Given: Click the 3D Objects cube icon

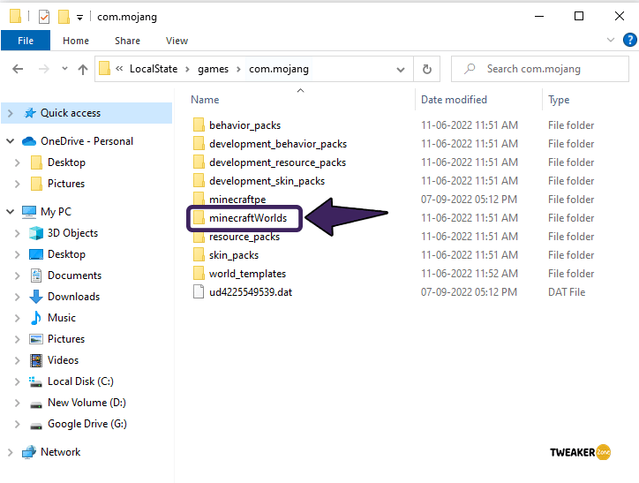Looking at the screenshot, I should [36, 233].
